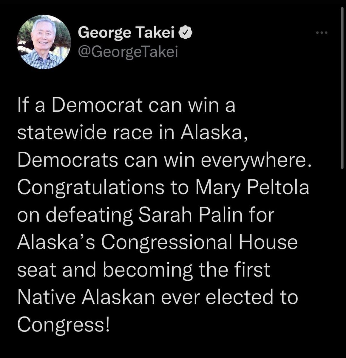Open the @GeorgeTakei handle link

[x=128, y=53]
